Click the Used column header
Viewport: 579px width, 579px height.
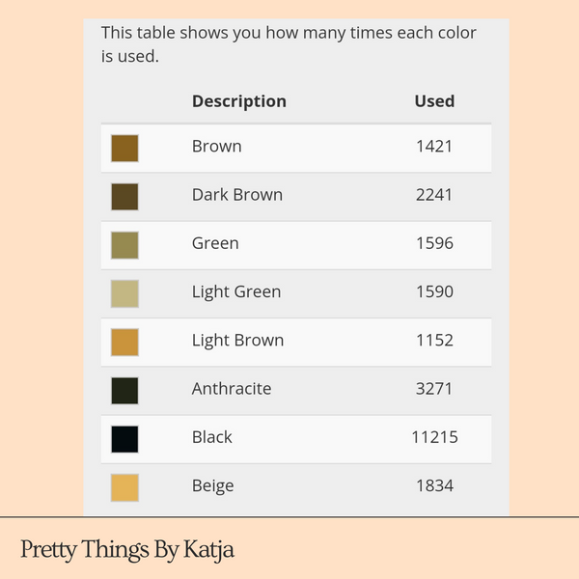434,100
